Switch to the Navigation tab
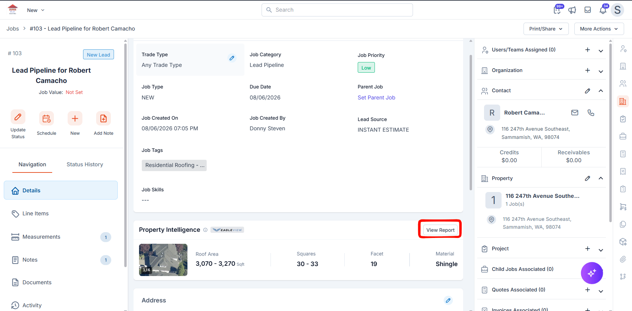The height and width of the screenshot is (311, 632). click(x=32, y=165)
